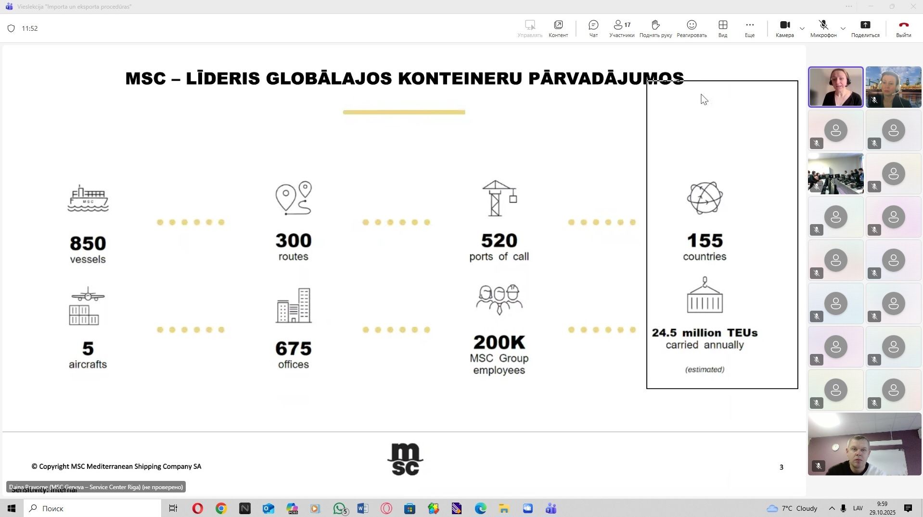The image size is (923, 517).
Task: Open the Контент pop-out button
Action: tap(558, 28)
